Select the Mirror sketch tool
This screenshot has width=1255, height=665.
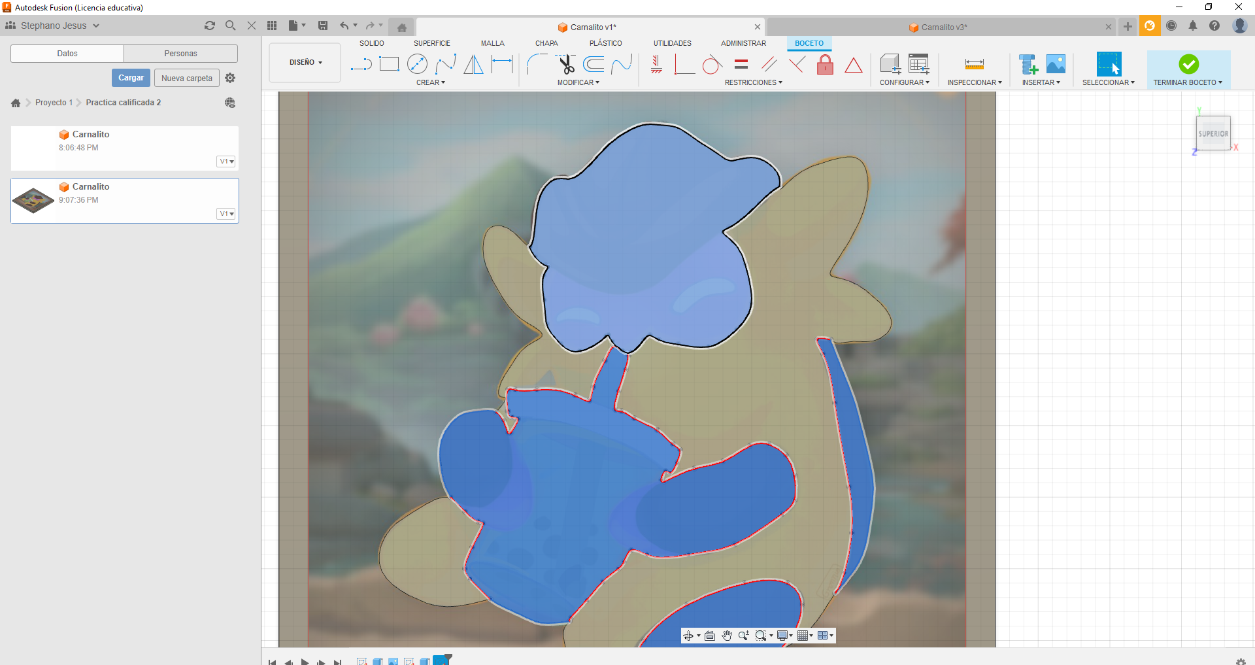(x=473, y=64)
